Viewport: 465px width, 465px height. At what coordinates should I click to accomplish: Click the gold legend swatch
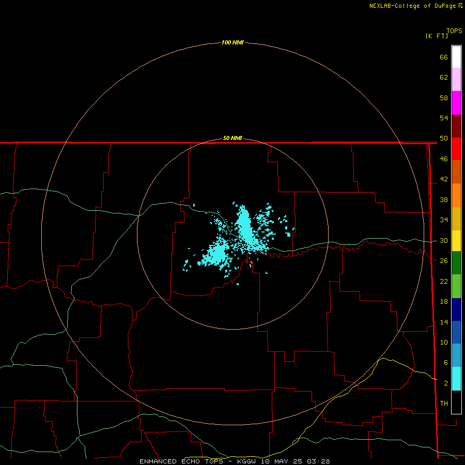pos(456,219)
